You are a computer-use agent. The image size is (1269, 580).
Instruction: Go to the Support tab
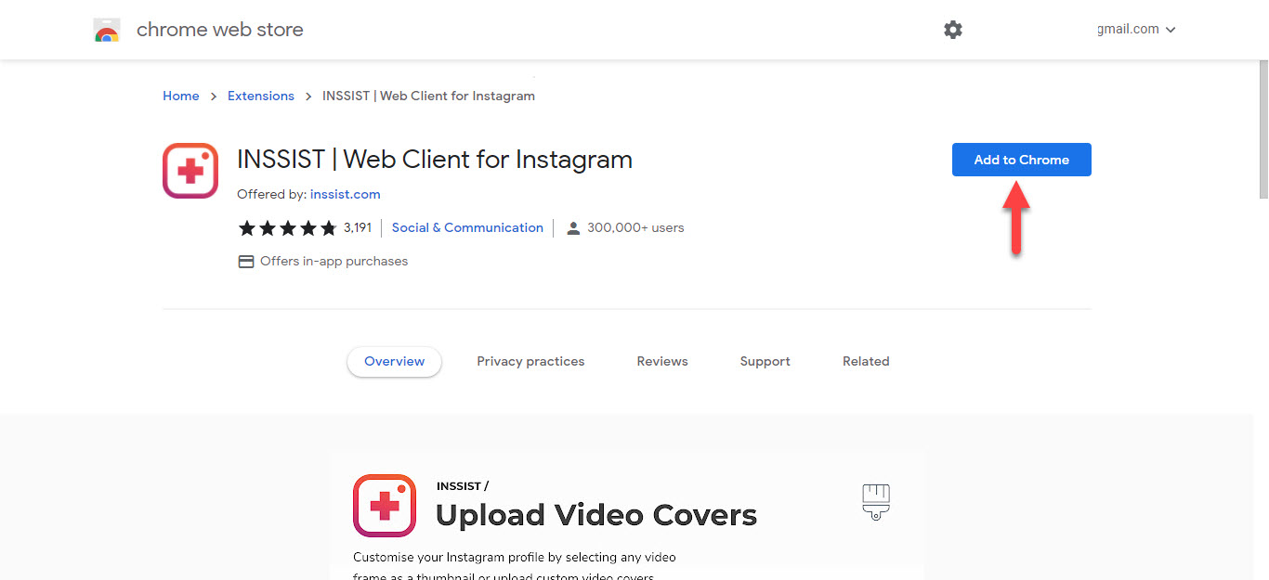[x=765, y=362]
